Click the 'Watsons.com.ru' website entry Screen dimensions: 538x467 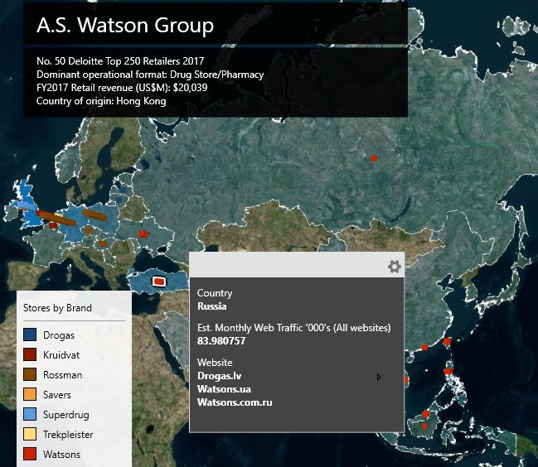[x=235, y=402]
